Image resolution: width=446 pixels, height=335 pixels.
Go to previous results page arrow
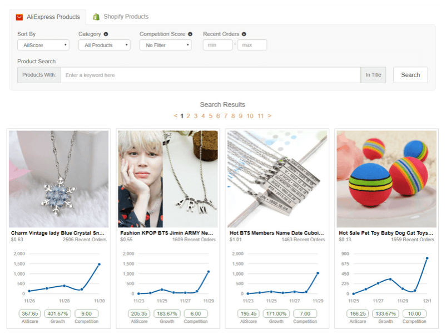176,116
